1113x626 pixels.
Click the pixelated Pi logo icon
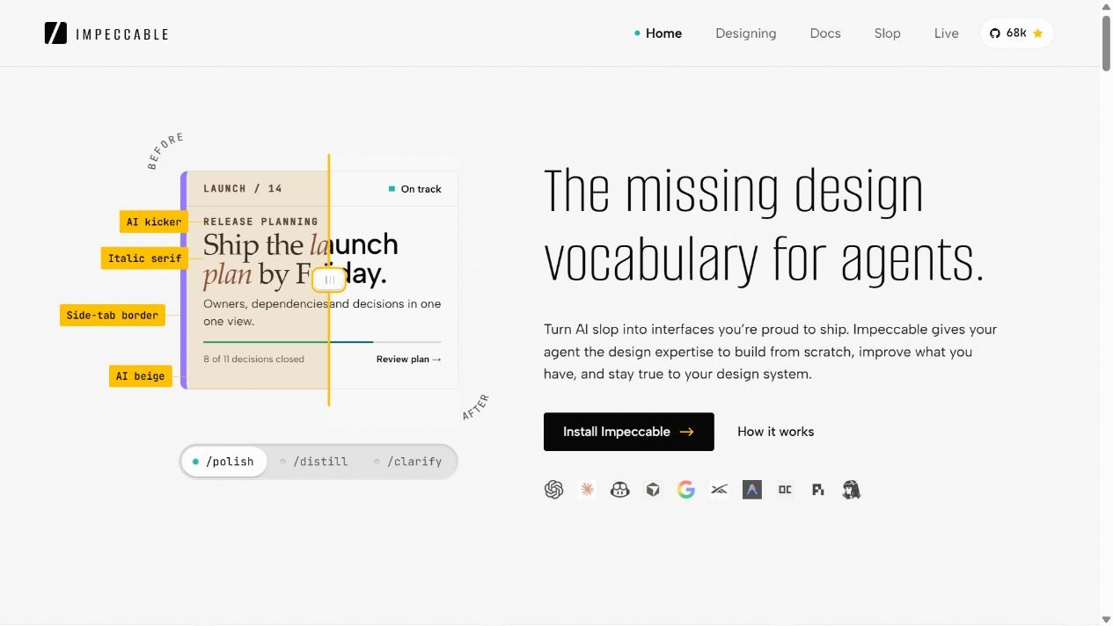pyautogui.click(x=818, y=490)
